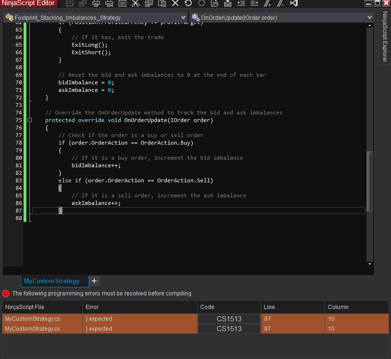Screen dimensions: 391x359
Task: Click the Undo arrow icon
Action: [x=188, y=3]
